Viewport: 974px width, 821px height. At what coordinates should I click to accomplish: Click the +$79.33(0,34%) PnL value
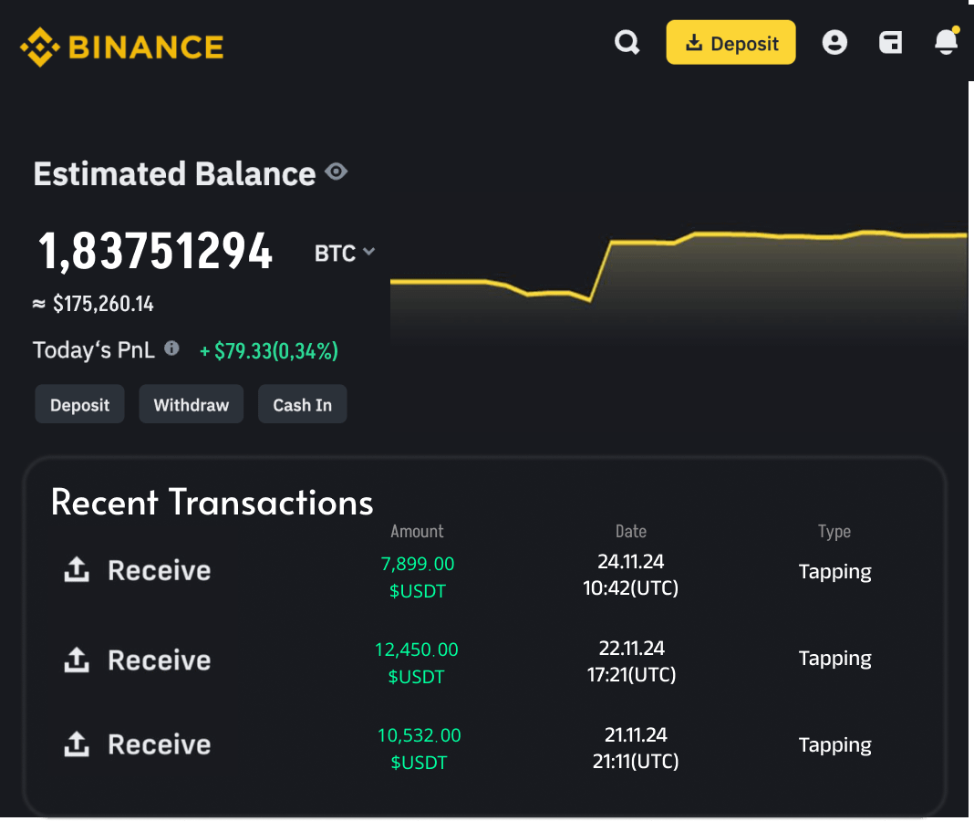click(268, 351)
